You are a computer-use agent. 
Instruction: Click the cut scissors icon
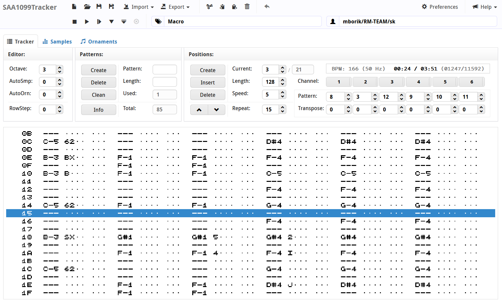click(209, 6)
